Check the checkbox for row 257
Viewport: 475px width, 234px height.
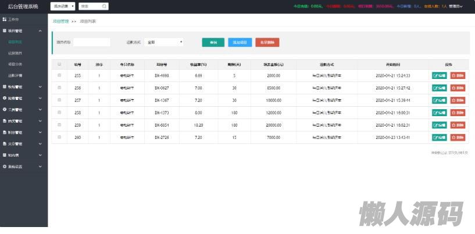[59, 100]
